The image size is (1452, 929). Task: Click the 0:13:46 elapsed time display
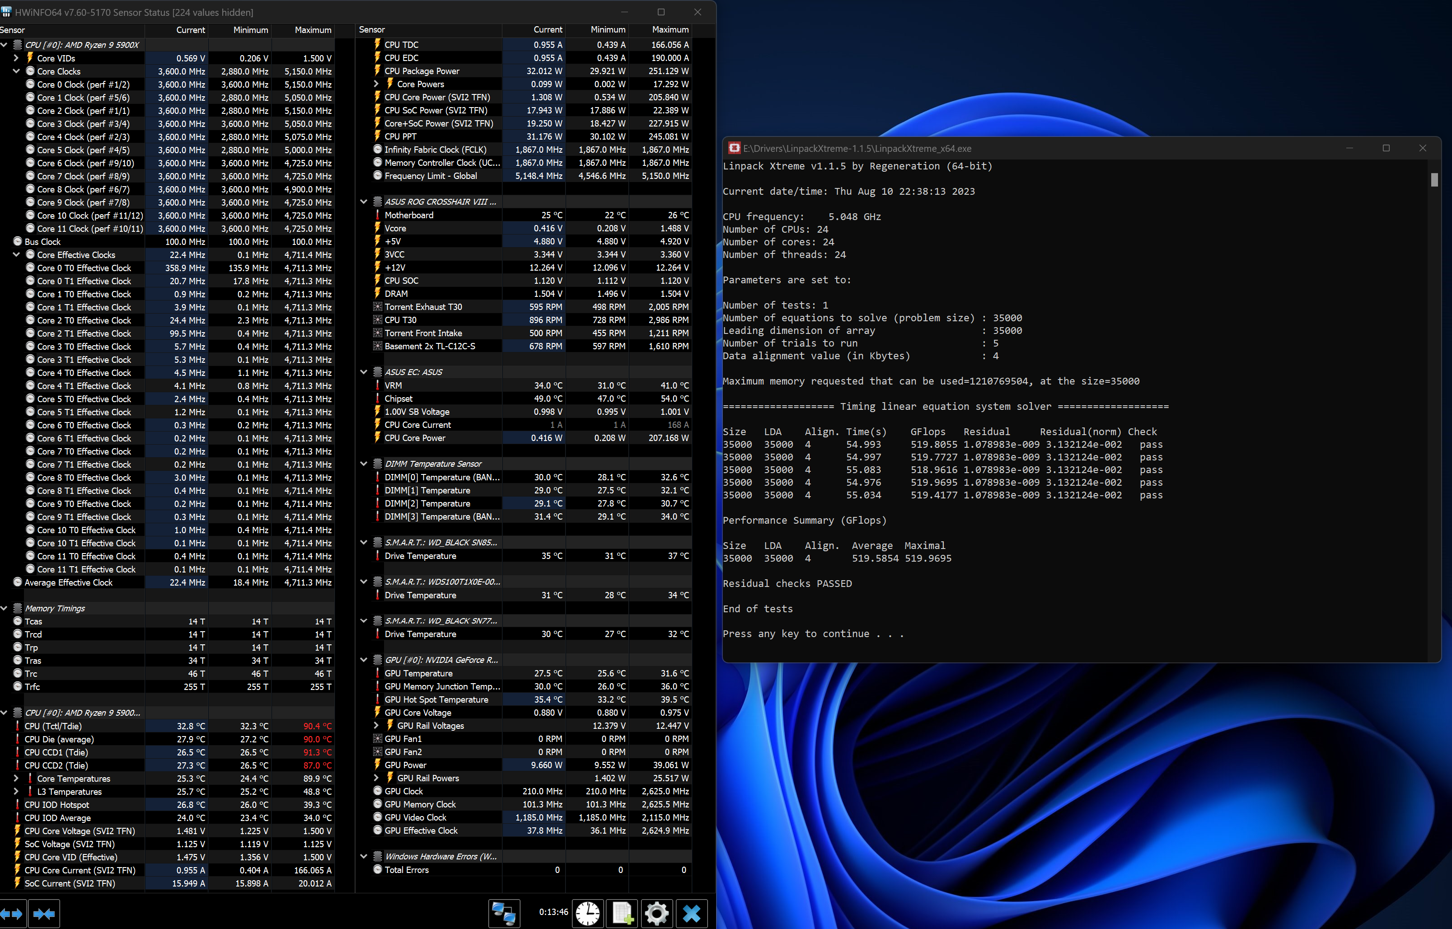tap(553, 912)
